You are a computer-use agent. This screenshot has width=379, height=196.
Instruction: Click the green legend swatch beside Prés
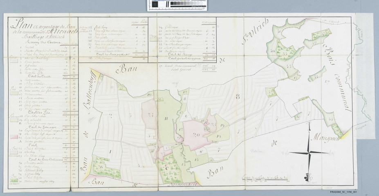point(14,93)
